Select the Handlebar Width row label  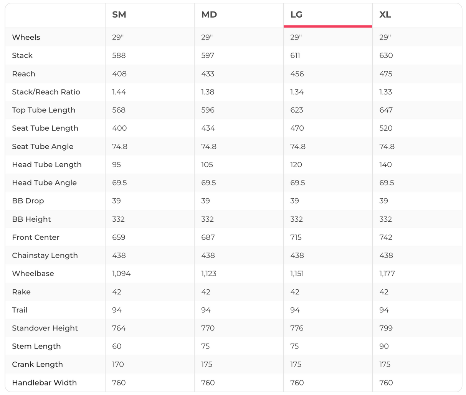(x=45, y=383)
